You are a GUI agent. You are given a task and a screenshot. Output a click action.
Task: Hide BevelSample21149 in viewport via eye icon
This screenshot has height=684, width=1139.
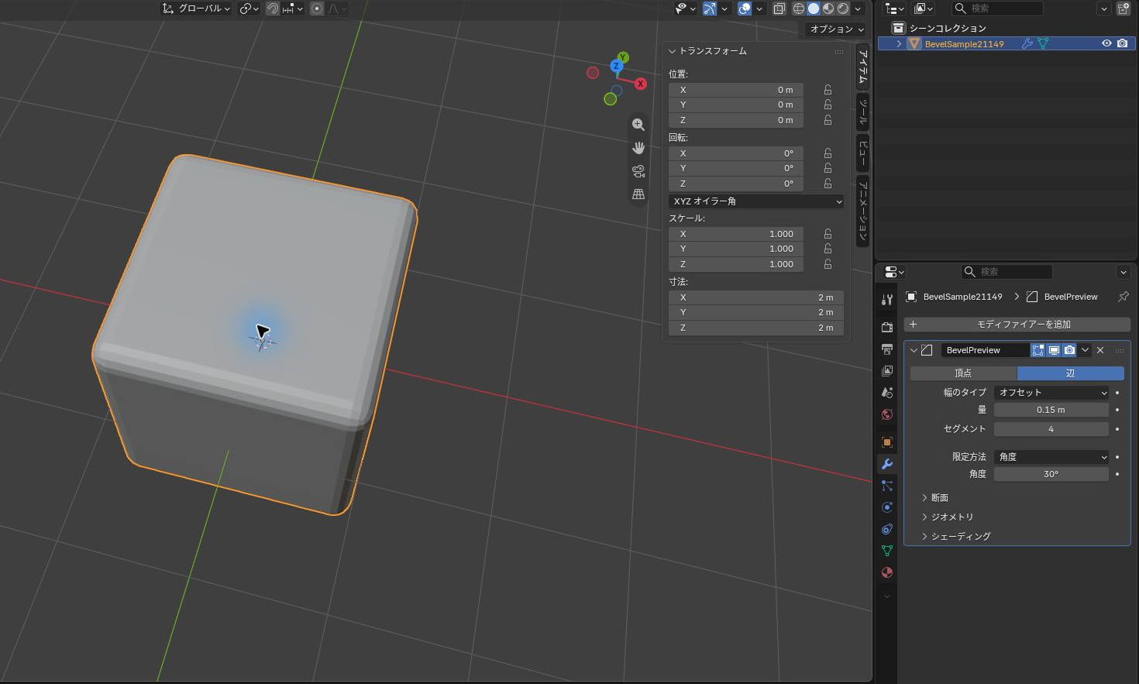coord(1106,43)
